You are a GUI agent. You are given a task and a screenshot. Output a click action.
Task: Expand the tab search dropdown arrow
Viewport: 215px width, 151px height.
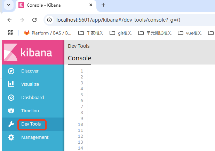click(x=9, y=5)
